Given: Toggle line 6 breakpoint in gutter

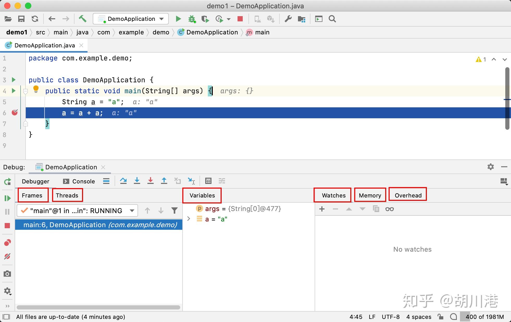Looking at the screenshot, I should (x=15, y=113).
